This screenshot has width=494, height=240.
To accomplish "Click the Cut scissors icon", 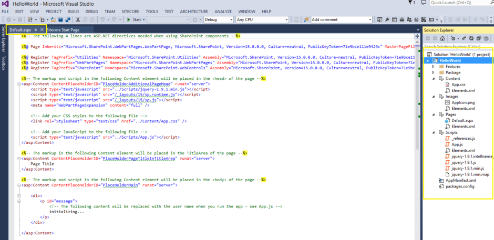I will click(x=77, y=20).
